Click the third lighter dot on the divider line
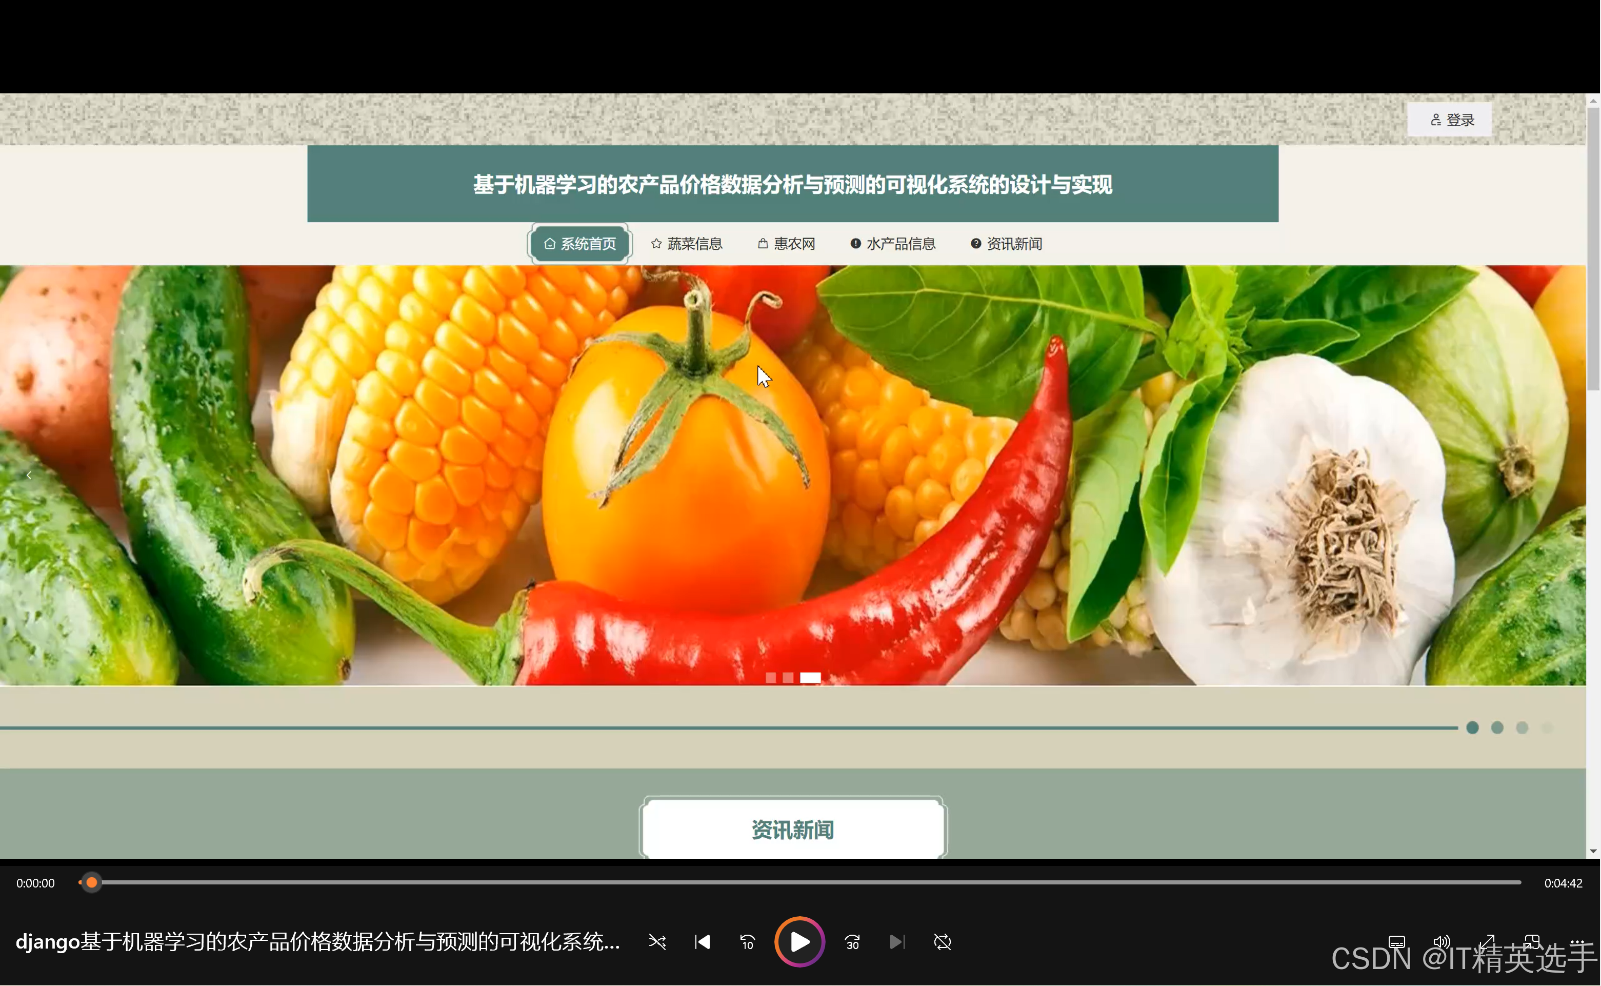 (1522, 728)
